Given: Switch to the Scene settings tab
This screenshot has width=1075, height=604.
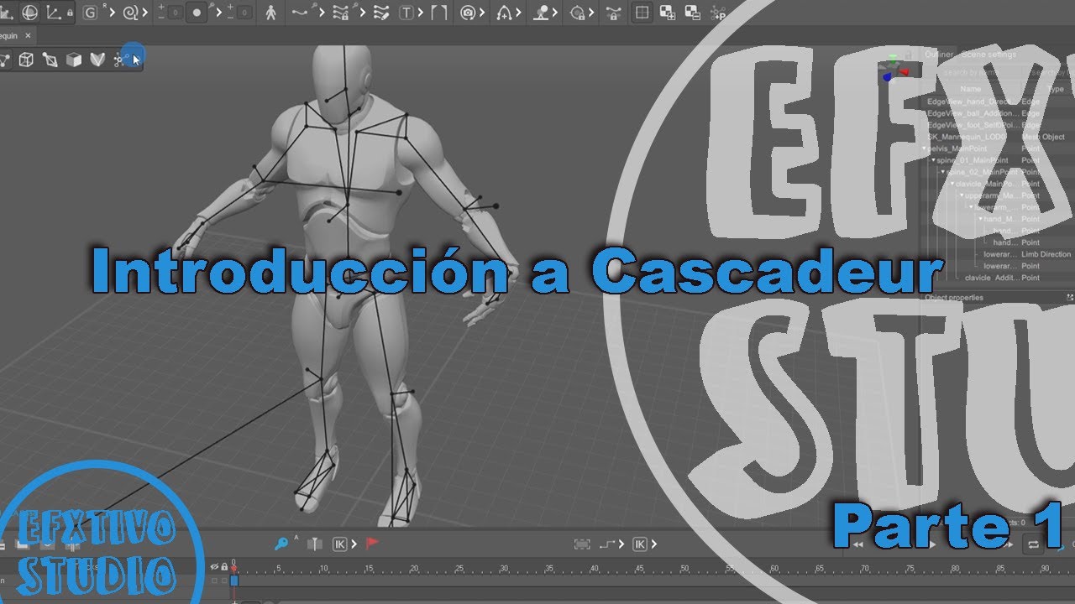Looking at the screenshot, I should coord(988,55).
